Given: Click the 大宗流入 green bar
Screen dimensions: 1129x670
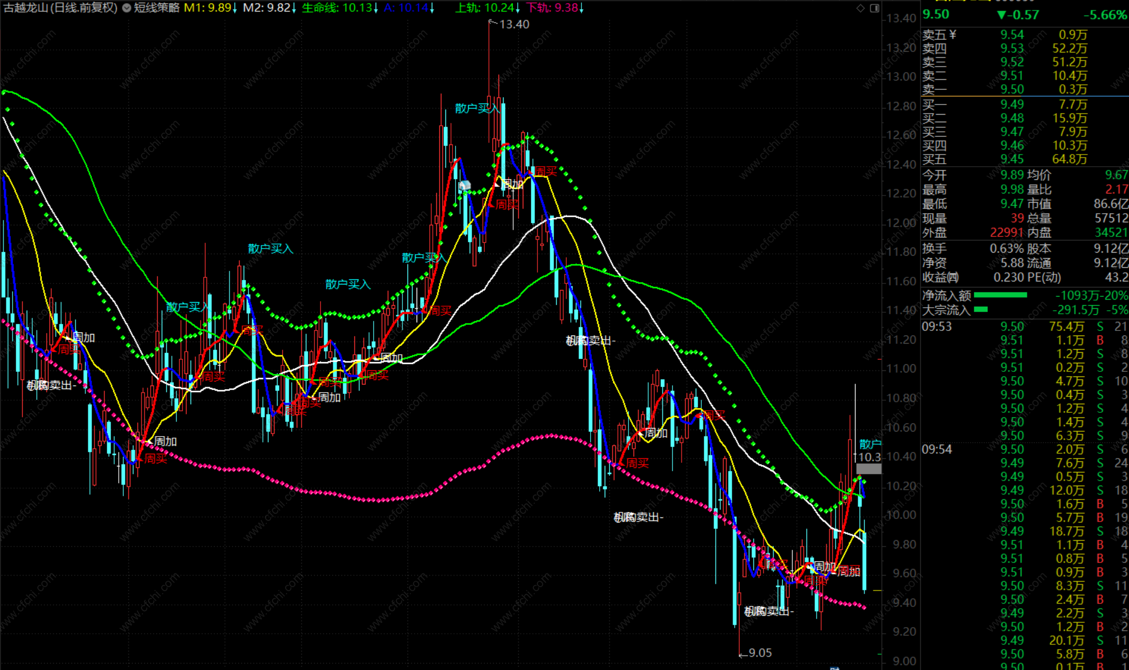Looking at the screenshot, I should [980, 309].
